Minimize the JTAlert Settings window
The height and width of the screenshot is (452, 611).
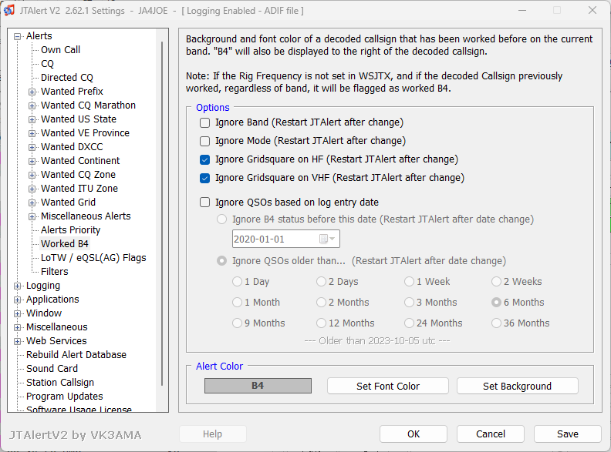coord(522,10)
